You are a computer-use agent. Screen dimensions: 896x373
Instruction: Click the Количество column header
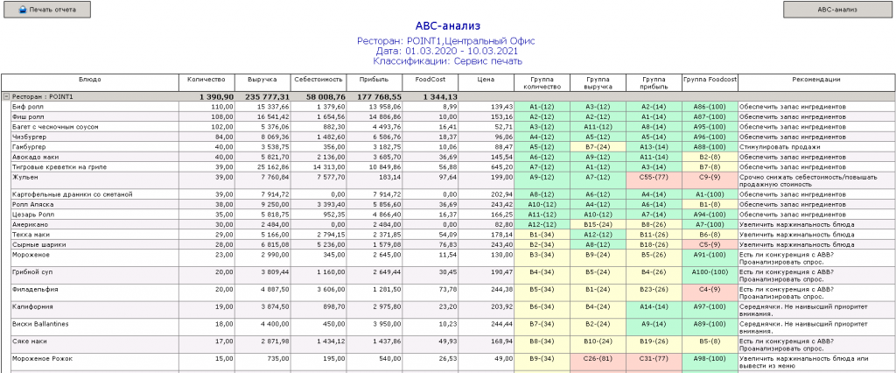tap(206, 81)
